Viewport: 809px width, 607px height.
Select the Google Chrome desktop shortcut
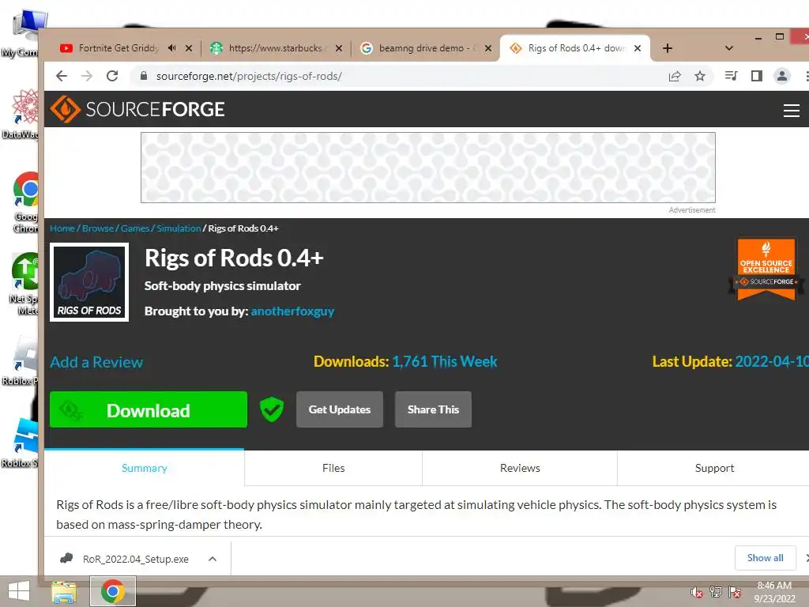tap(26, 202)
